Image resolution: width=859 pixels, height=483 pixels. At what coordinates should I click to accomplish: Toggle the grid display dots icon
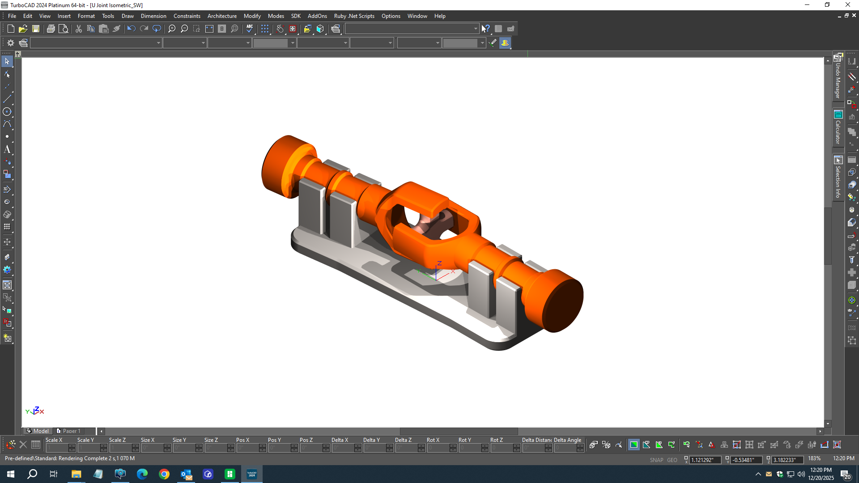coord(265,29)
